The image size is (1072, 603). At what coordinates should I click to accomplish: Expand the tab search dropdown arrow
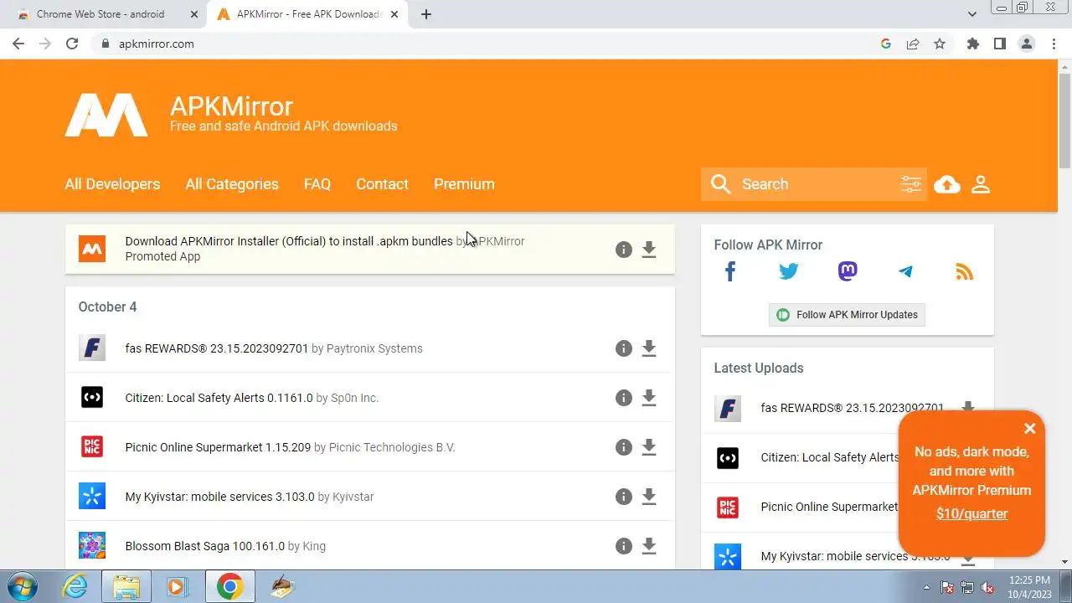[x=972, y=14]
